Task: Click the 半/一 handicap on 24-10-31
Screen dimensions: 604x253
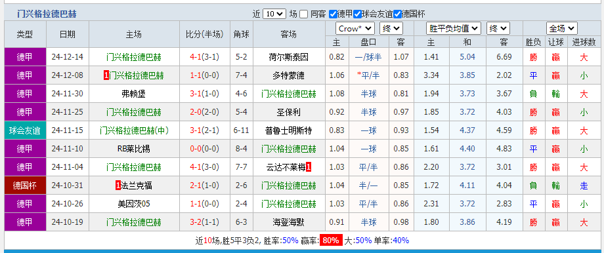Action: pos(368,185)
